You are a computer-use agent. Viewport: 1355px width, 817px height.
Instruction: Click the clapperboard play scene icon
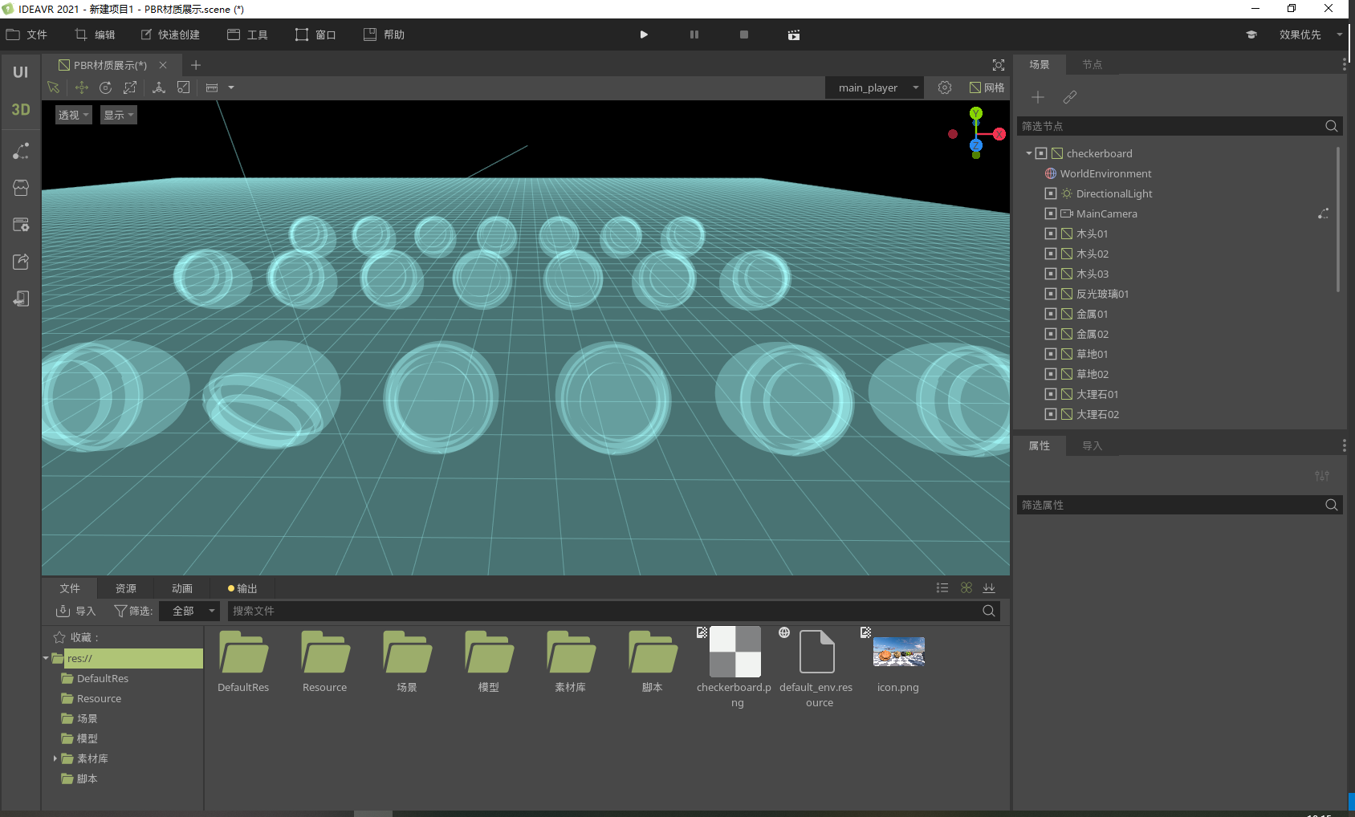[794, 35]
